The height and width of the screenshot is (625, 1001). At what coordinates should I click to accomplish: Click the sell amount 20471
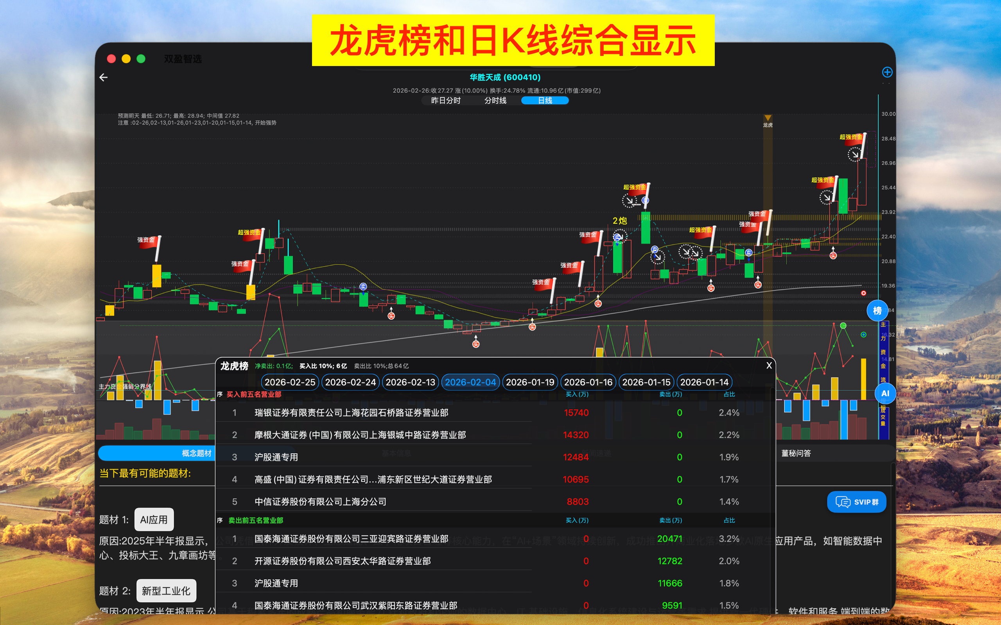[x=670, y=539]
